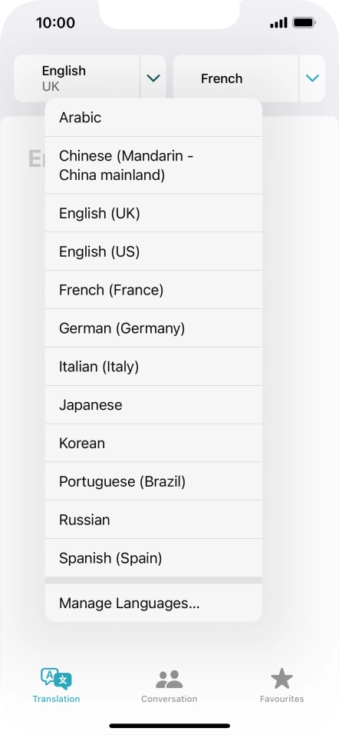Image resolution: width=339 pixels, height=735 pixels.
Task: Tap the battery icon in status bar
Action: pos(304,22)
